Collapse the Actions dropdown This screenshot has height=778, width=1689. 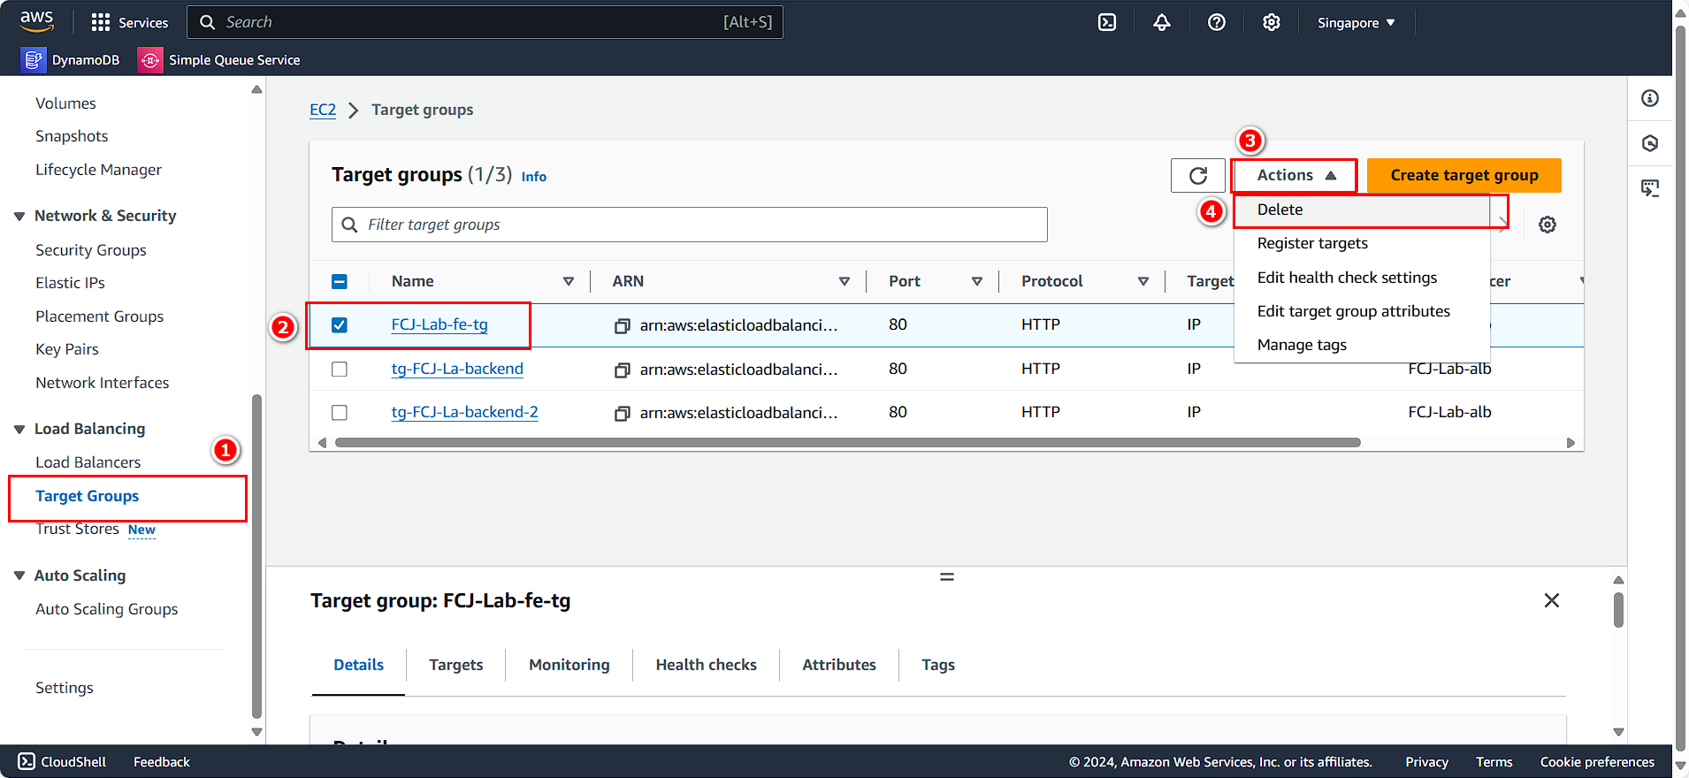coord(1295,175)
